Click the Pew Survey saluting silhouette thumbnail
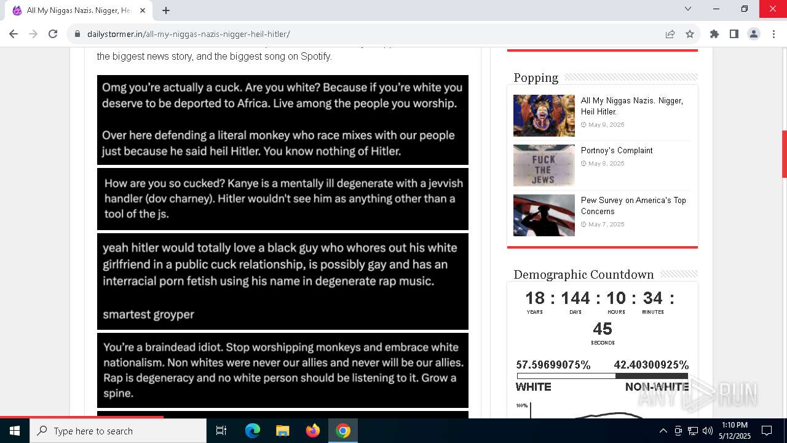 point(544,215)
